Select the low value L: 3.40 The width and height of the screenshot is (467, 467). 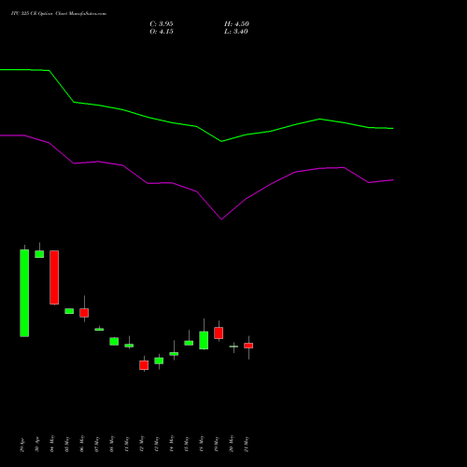236,32
